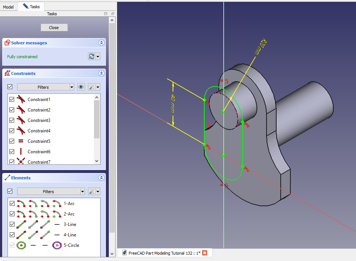Switch to the Model tab
Viewport: 356px width, 261px height.
tap(9, 7)
